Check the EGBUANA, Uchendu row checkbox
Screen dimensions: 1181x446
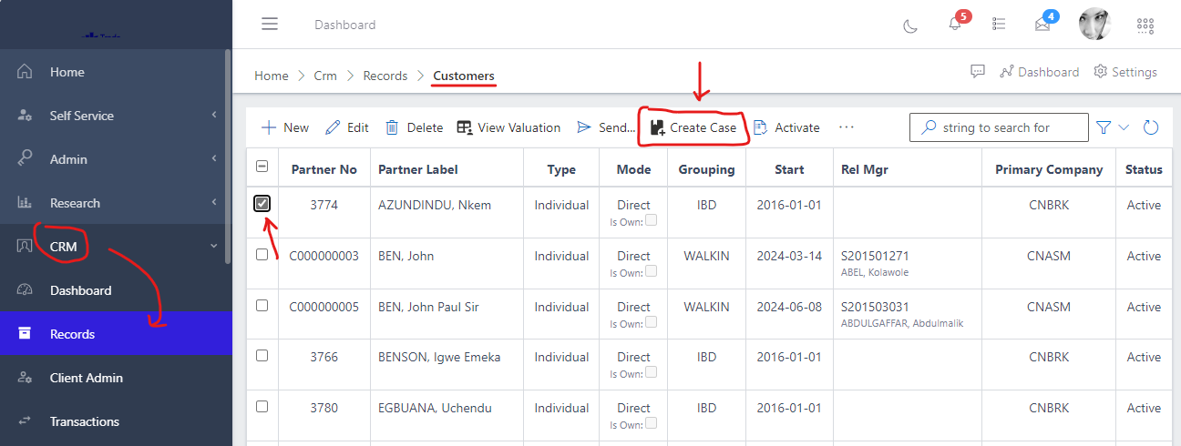point(262,407)
